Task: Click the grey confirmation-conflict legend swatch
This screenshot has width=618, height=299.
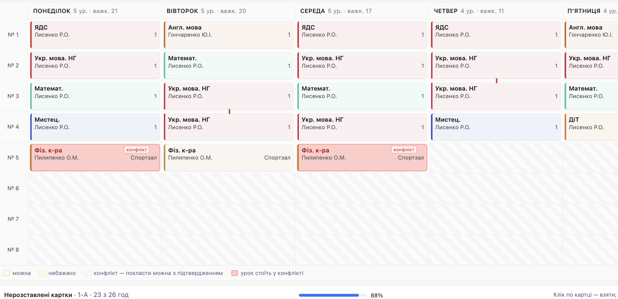Action: point(87,273)
